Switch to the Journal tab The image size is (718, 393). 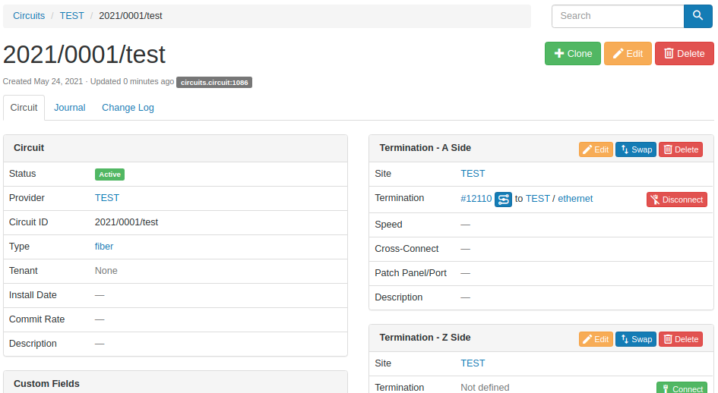(x=70, y=108)
